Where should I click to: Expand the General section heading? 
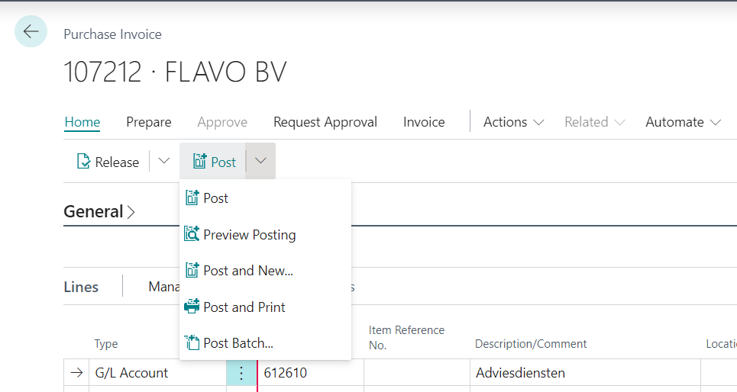tap(99, 211)
